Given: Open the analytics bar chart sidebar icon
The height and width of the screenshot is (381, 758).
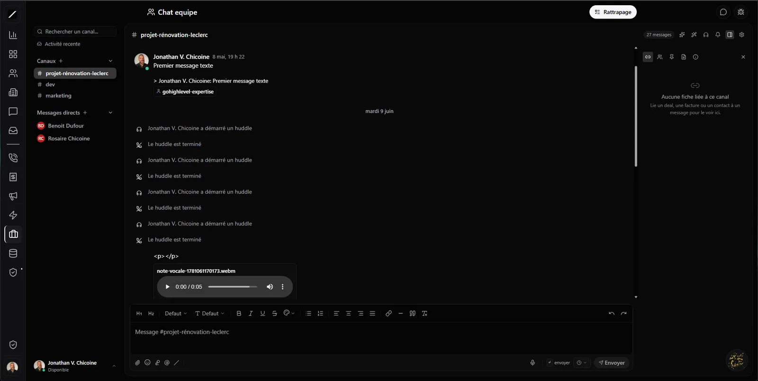Looking at the screenshot, I should click(x=13, y=35).
